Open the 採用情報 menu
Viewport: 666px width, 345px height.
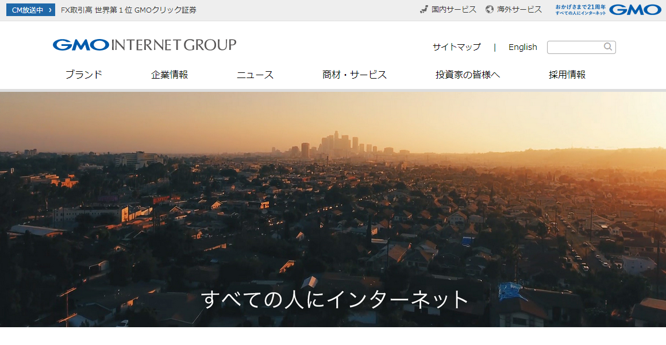(x=567, y=75)
